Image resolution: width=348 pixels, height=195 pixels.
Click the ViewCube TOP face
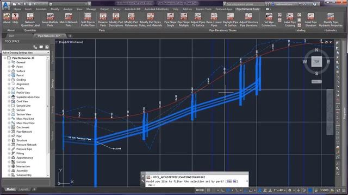pyautogui.click(x=316, y=62)
